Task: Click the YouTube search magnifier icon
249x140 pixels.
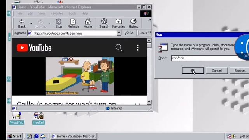Action: [119, 47]
